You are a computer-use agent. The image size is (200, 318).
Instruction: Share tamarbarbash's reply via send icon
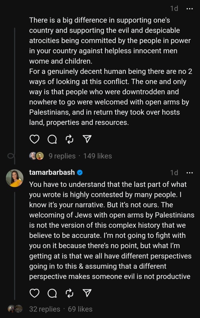87,293
